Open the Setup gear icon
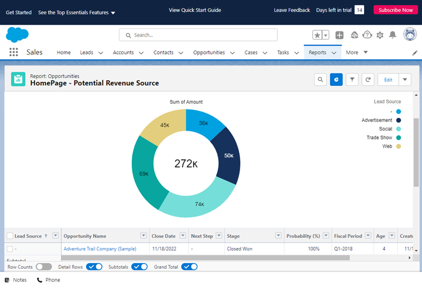Viewport: 422px width, 289px height. pyautogui.click(x=380, y=35)
